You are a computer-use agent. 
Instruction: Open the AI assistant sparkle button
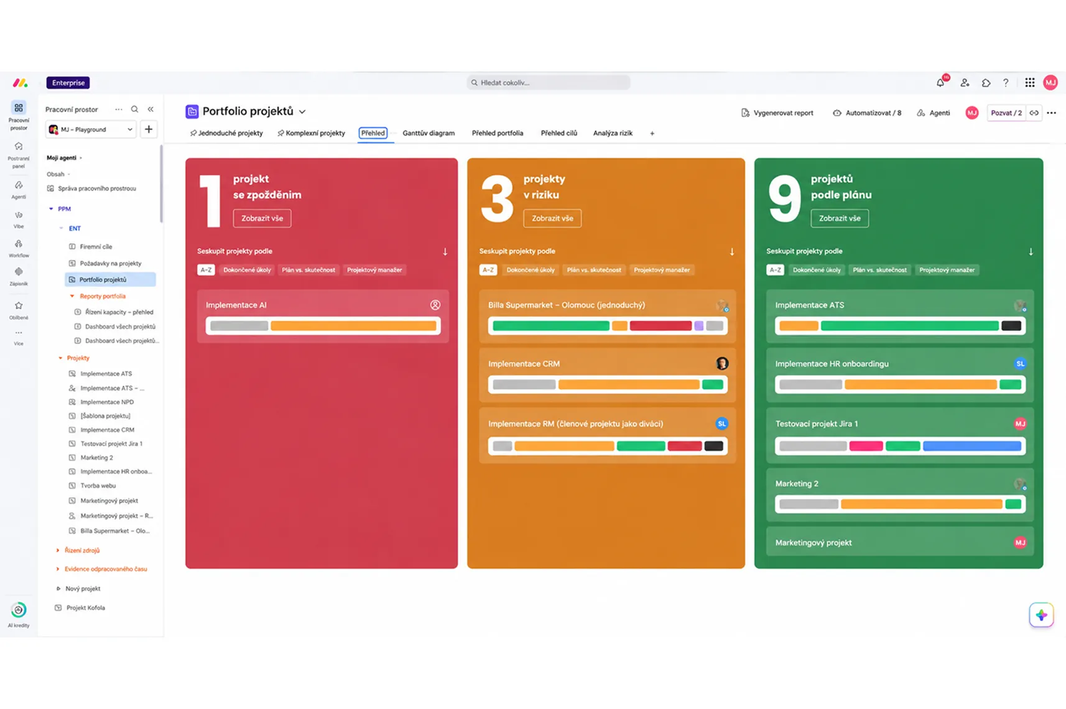tap(1041, 615)
